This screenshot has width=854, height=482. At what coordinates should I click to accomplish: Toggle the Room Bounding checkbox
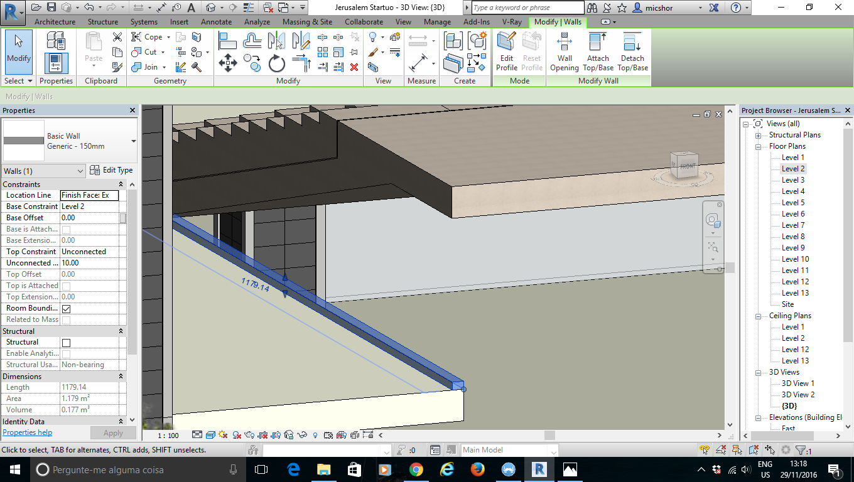tap(66, 309)
